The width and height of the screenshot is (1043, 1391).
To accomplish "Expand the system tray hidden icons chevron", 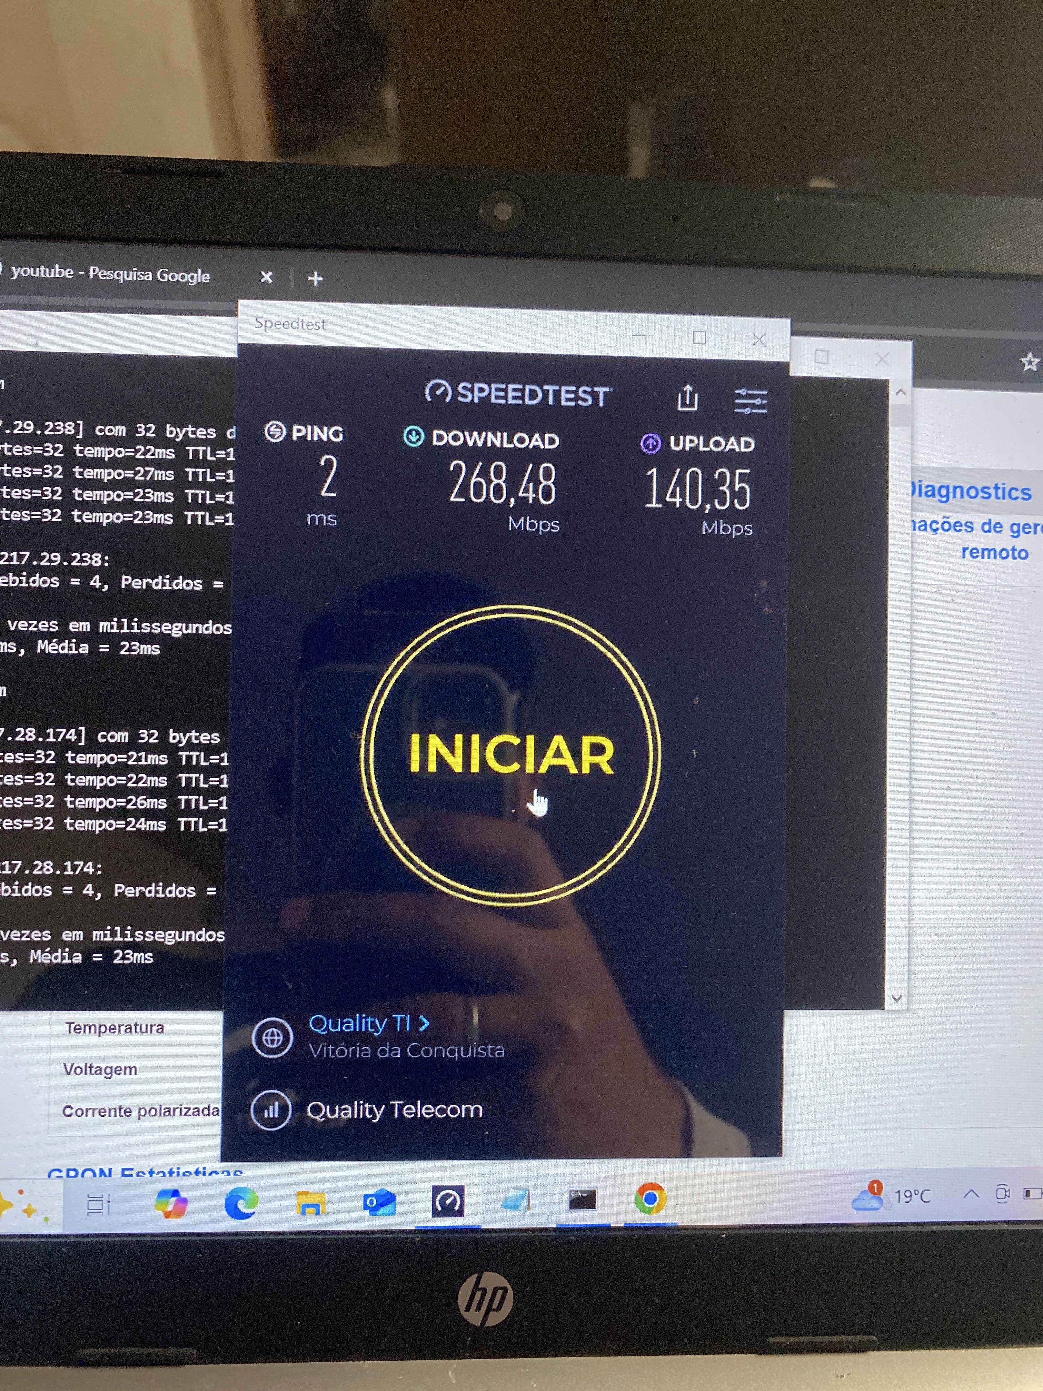I will (x=971, y=1194).
